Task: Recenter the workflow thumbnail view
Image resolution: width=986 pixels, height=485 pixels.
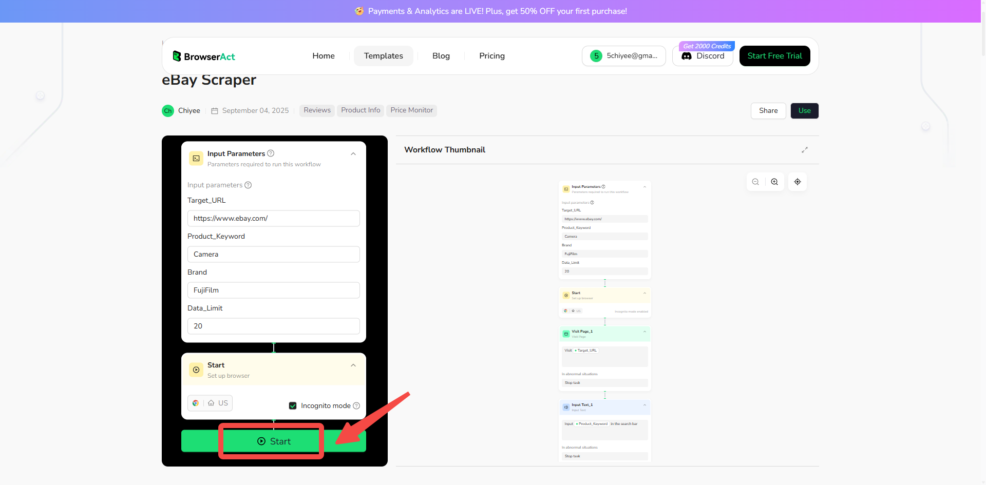Action: (798, 182)
